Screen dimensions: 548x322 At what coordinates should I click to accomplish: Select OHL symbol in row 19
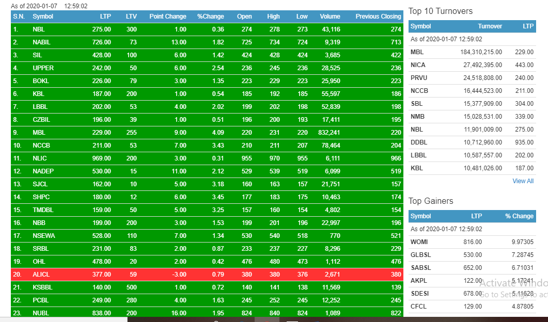tap(39, 262)
